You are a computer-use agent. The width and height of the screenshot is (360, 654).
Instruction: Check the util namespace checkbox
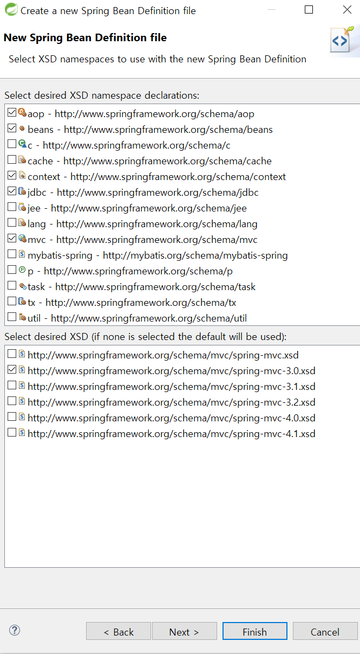[x=12, y=318]
